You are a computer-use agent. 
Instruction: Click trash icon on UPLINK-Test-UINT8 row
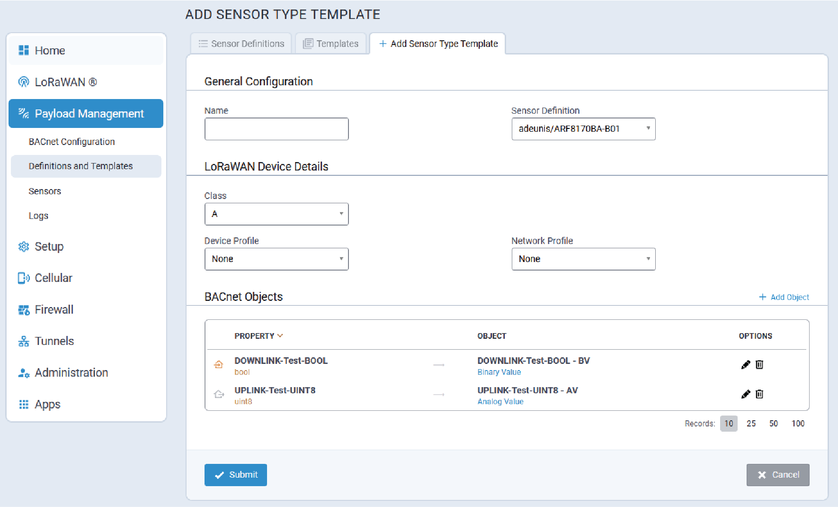pos(759,394)
